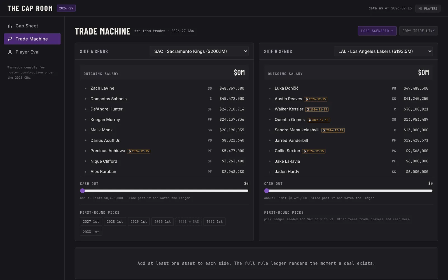Screen dimensions: 448x280
Task: Toggle the 2029 1st pick chip
Action: (139, 221)
